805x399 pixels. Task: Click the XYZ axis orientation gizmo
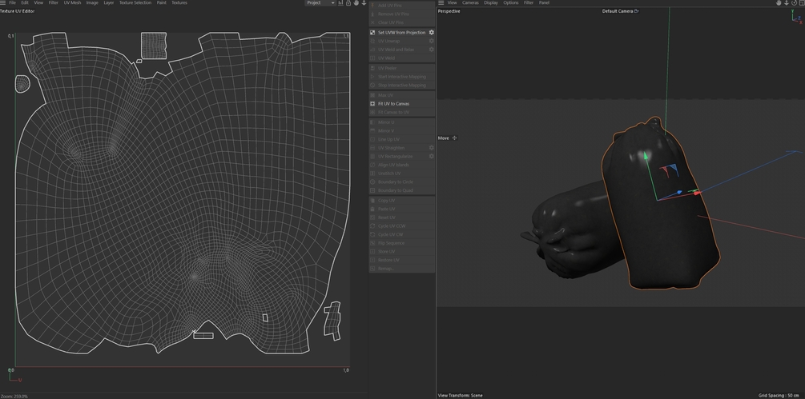click(797, 18)
